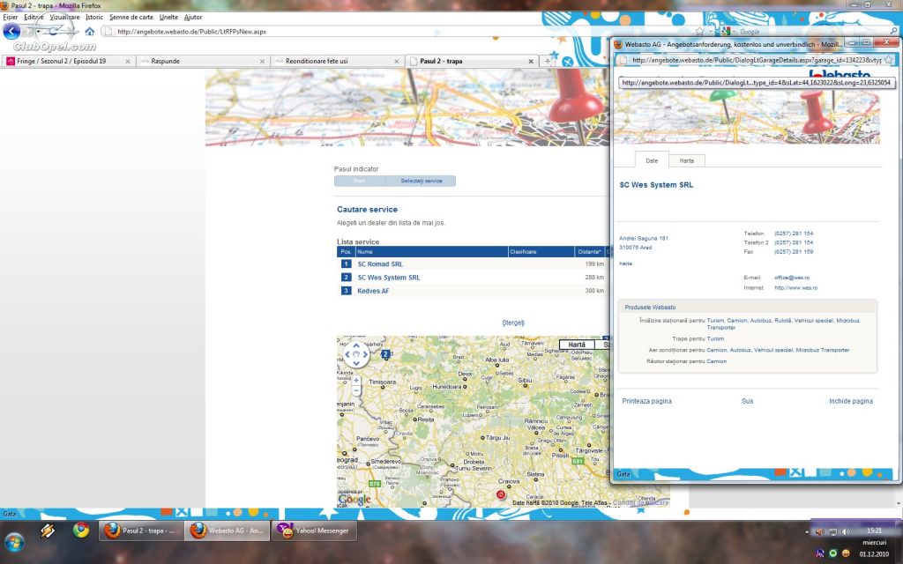Viewport: 903px width, 564px height.
Task: Click the Selectați service step button
Action: pyautogui.click(x=422, y=181)
